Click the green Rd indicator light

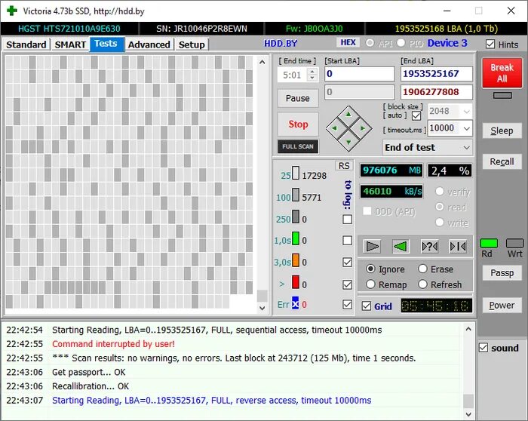point(489,243)
